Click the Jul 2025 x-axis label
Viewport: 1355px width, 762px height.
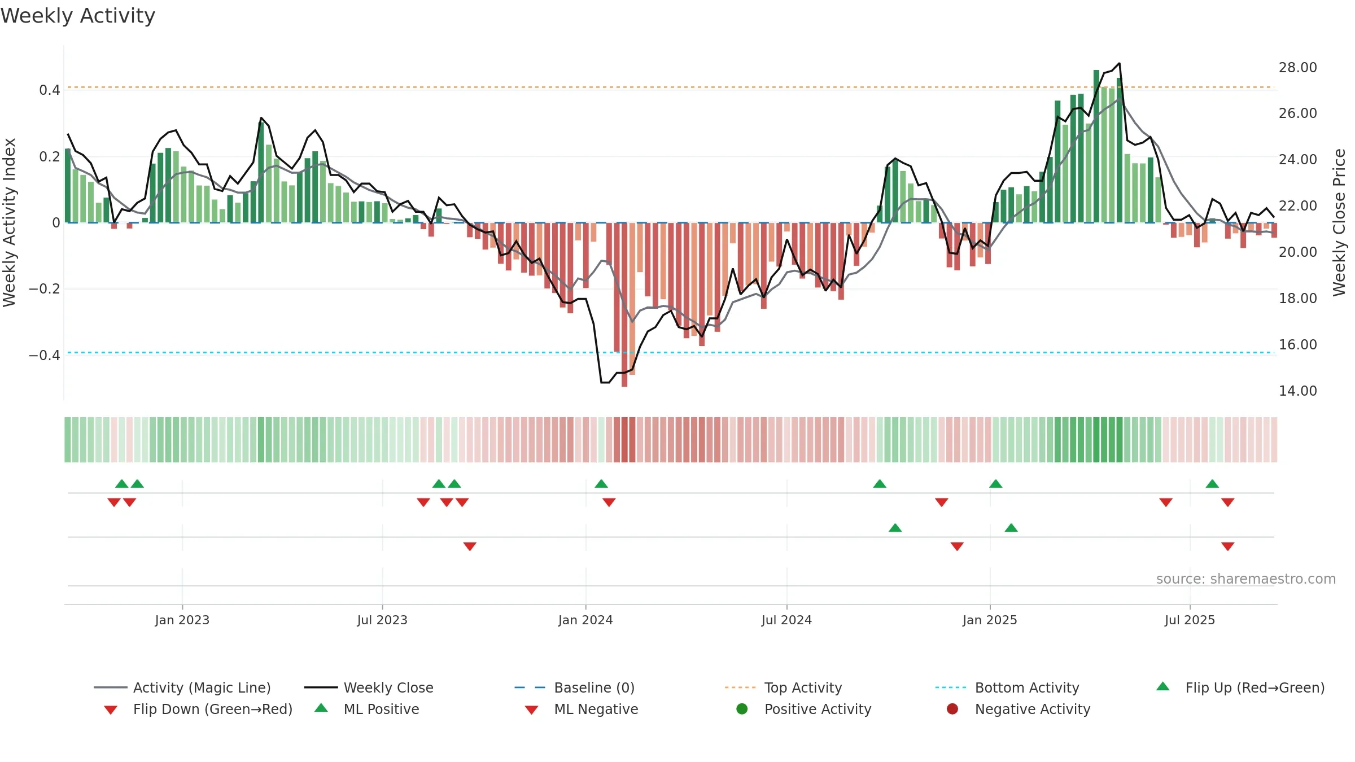1190,620
